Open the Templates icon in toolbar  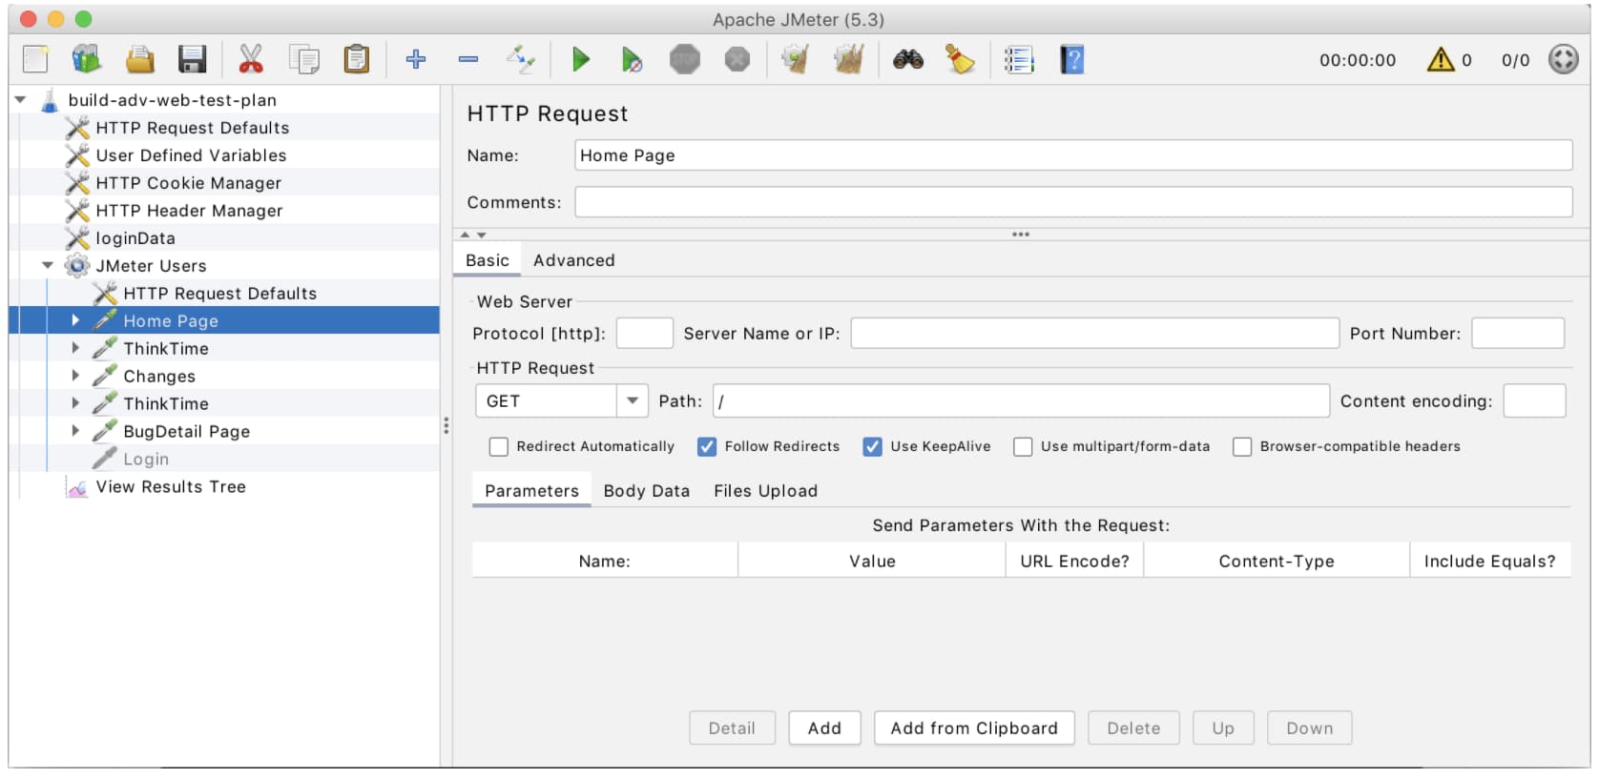point(87,59)
